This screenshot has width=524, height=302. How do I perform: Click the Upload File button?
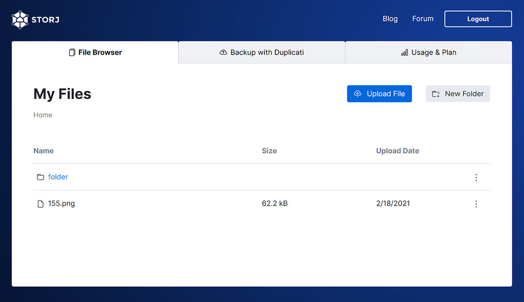[x=379, y=94]
